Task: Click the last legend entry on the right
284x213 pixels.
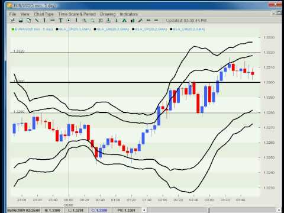Action: [x=188, y=29]
